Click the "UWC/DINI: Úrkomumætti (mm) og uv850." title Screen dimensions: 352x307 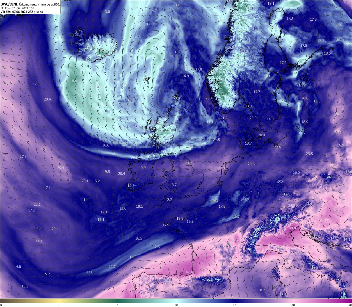click(x=30, y=4)
